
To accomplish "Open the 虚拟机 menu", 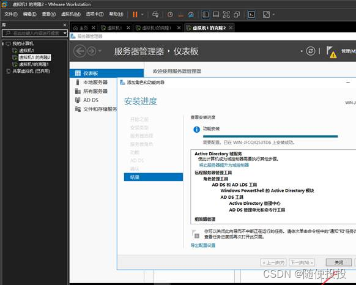I will [x=71, y=14].
